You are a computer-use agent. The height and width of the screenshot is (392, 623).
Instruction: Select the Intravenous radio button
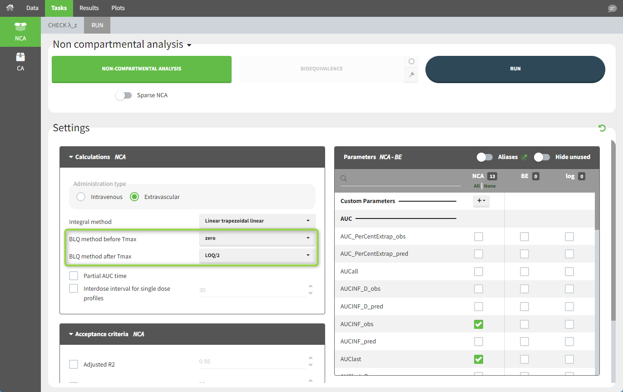pos(81,197)
